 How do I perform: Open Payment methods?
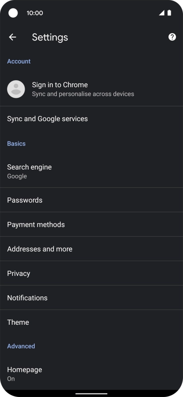pos(91,224)
